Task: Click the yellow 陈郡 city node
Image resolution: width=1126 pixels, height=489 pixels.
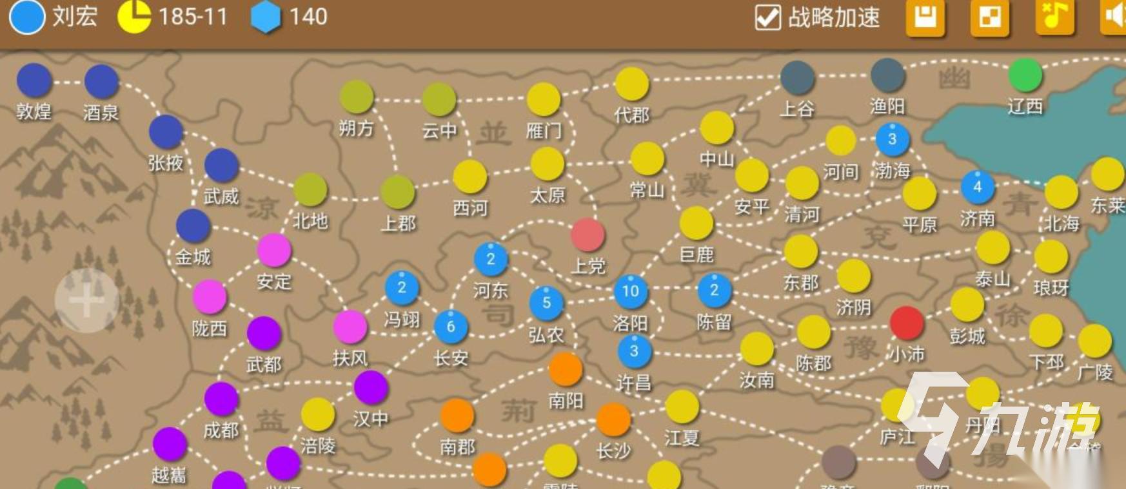Action: point(813,332)
